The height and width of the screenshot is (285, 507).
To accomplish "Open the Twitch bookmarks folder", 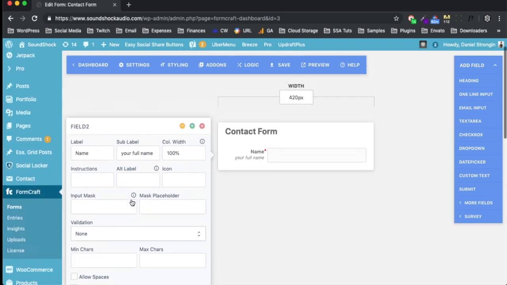I will click(98, 30).
